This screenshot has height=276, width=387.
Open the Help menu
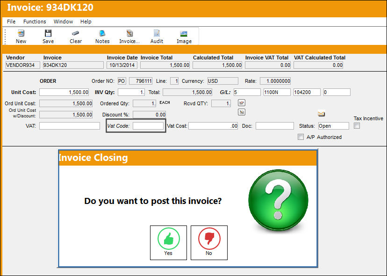pyautogui.click(x=86, y=22)
